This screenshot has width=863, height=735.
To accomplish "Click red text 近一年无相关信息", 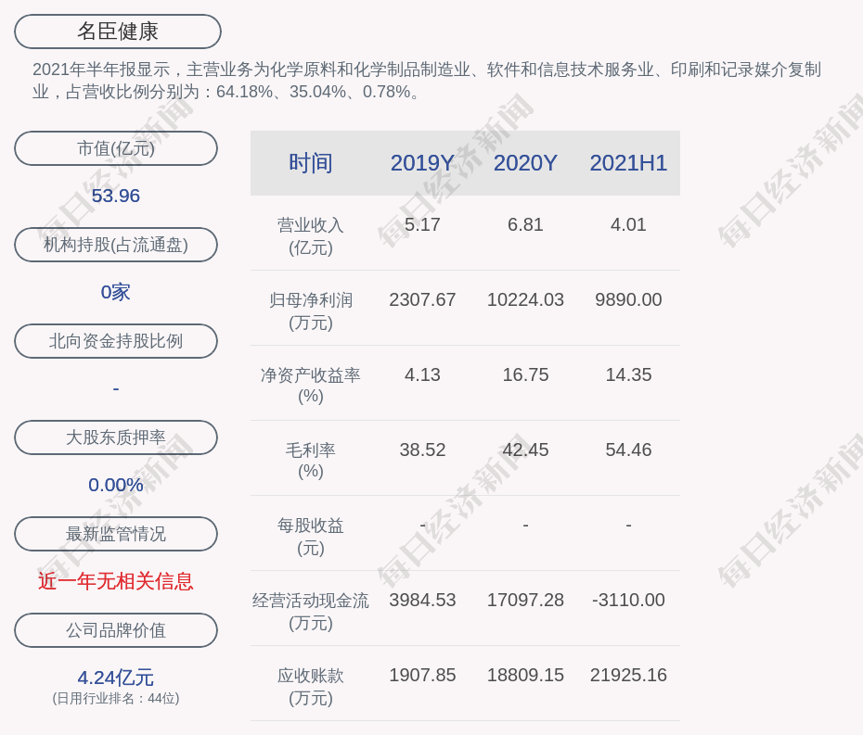I will 116,581.
